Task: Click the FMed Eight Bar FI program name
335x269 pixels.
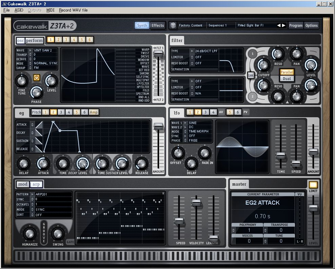Action: point(250,25)
